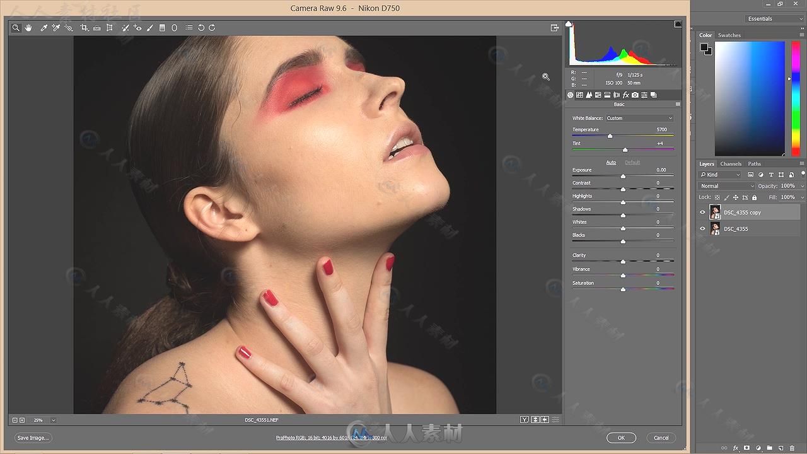The width and height of the screenshot is (807, 454).
Task: Rotate image counterclockwise
Action: click(201, 28)
